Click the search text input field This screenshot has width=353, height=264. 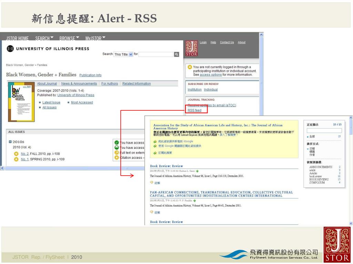click(156, 54)
